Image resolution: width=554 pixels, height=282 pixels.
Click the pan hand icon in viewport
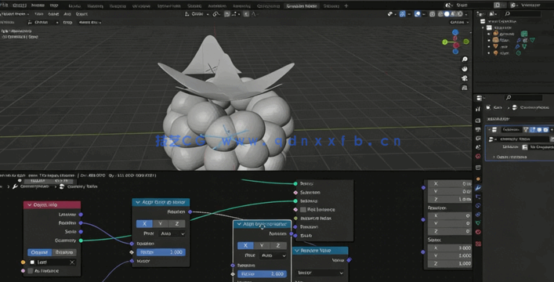[465, 69]
